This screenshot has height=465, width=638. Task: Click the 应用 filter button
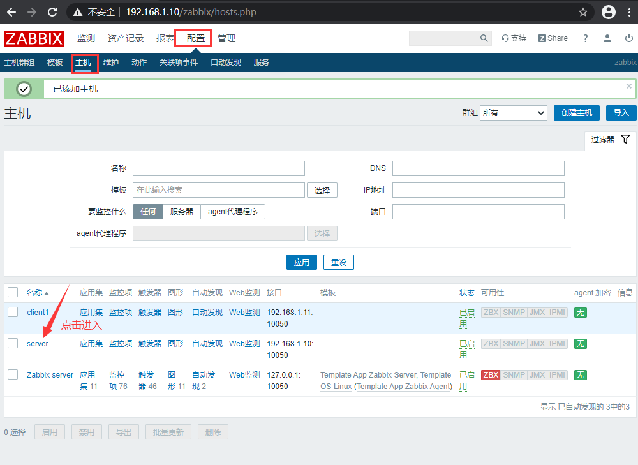click(302, 262)
